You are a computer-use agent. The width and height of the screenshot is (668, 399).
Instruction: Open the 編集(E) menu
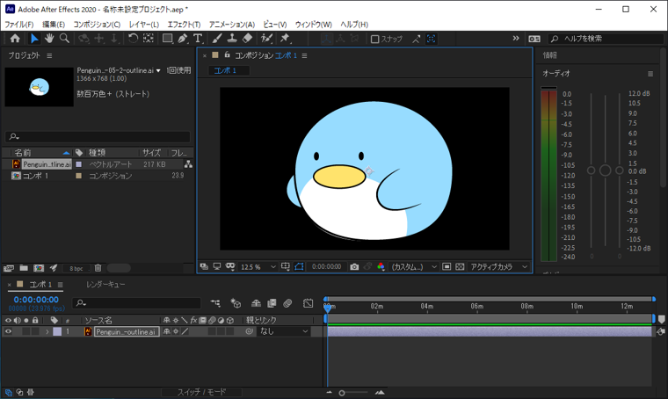(54, 25)
